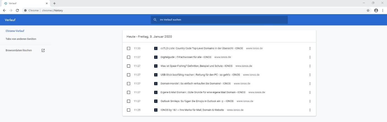Open Chrome's three-dot main menu
This screenshot has width=387, height=122.
pyautogui.click(x=383, y=10)
